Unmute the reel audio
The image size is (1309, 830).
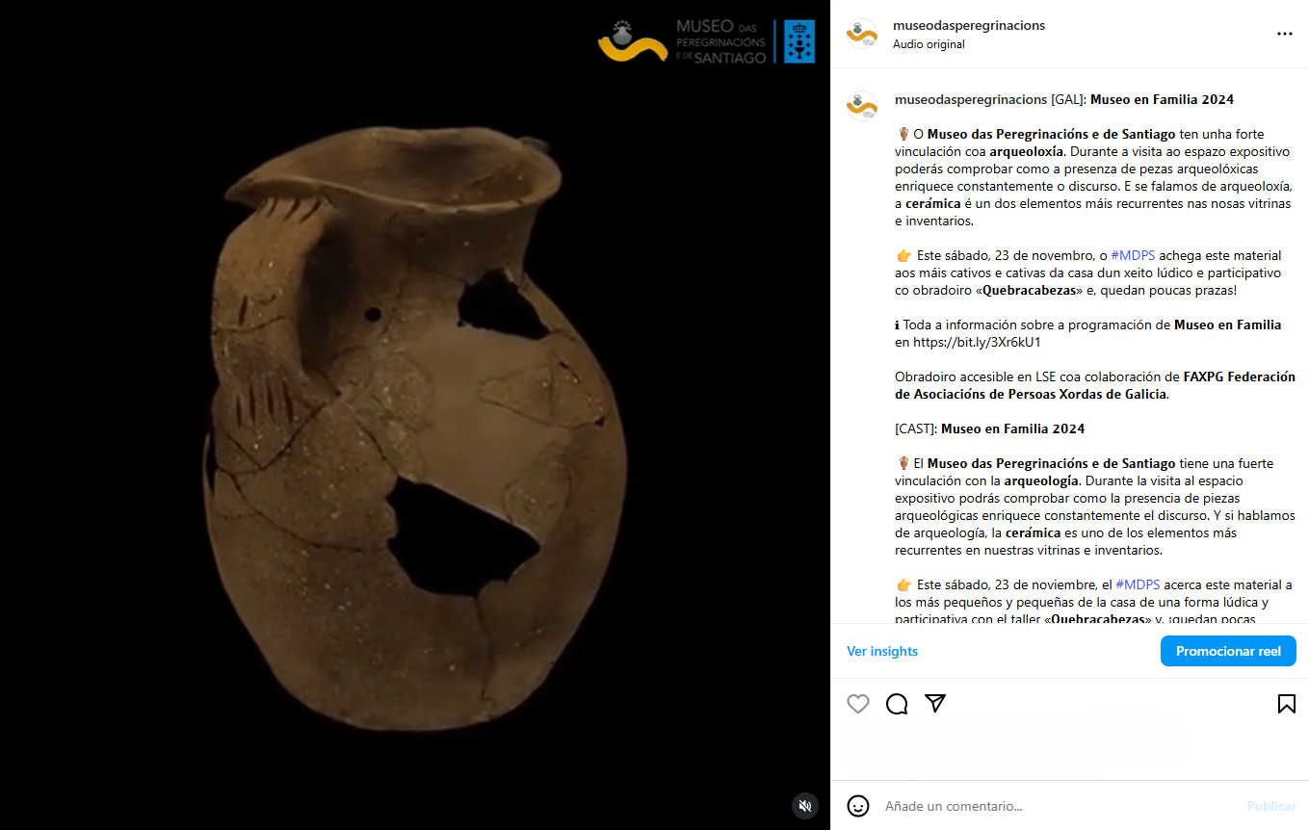coord(805,805)
